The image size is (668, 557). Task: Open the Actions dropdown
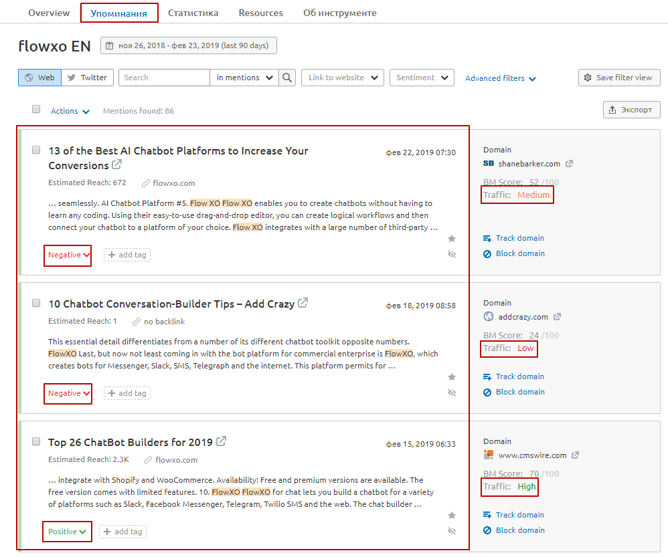[70, 111]
